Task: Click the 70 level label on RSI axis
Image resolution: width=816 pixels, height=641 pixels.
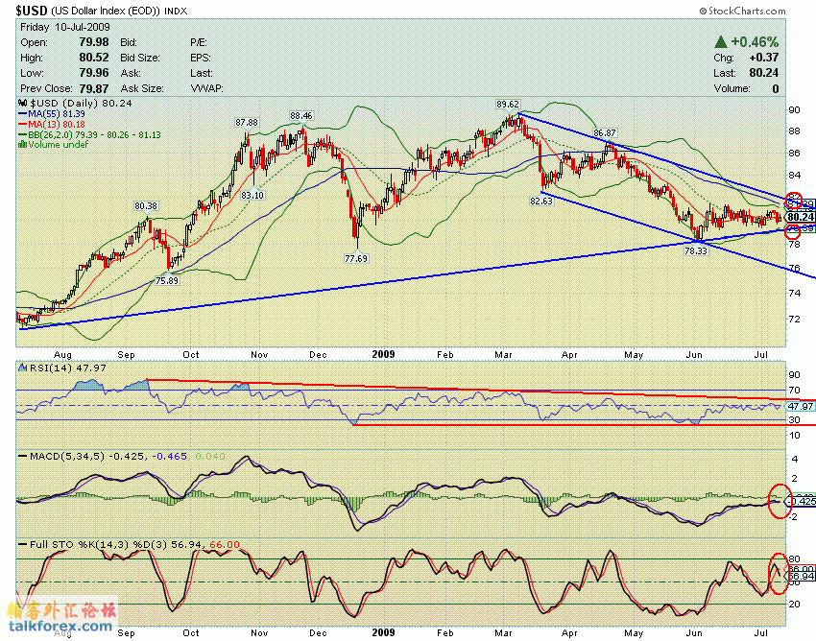Action: click(x=795, y=390)
